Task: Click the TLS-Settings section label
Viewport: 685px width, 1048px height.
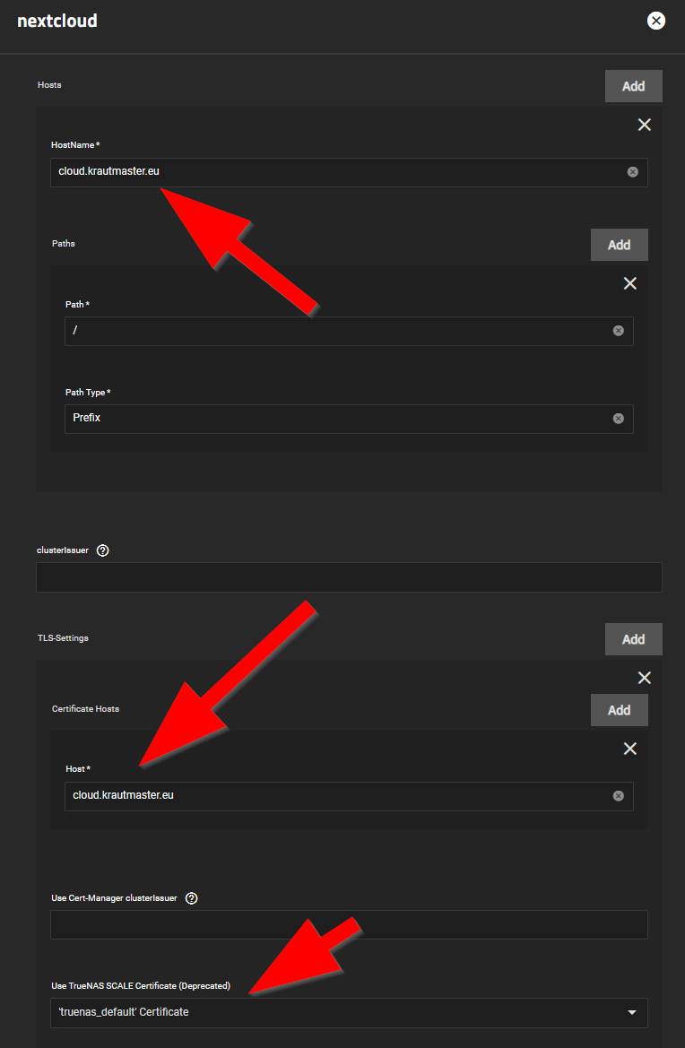Action: [x=63, y=637]
